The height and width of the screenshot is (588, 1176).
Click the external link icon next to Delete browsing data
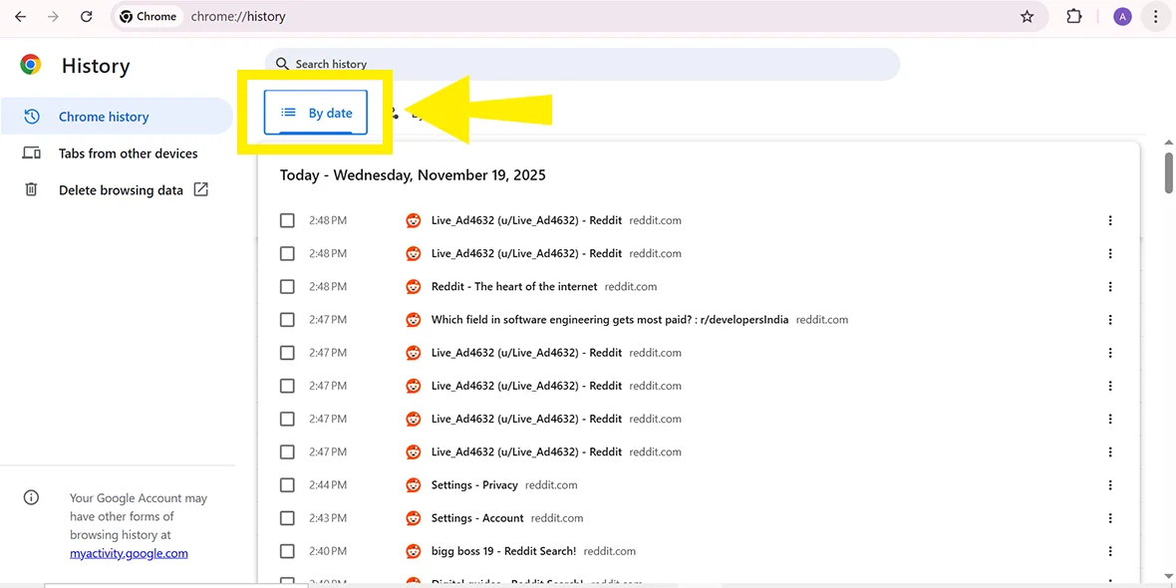click(x=201, y=188)
